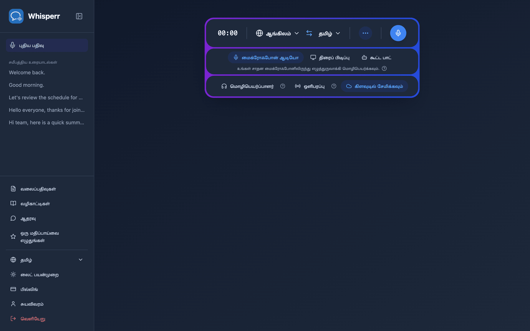Open ஆங்கிலம் source language dropdown
Image resolution: width=530 pixels, height=331 pixels.
278,33
